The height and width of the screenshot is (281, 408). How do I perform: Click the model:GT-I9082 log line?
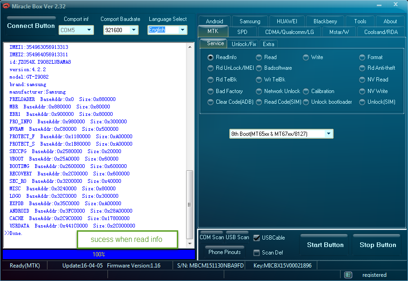tap(29, 77)
